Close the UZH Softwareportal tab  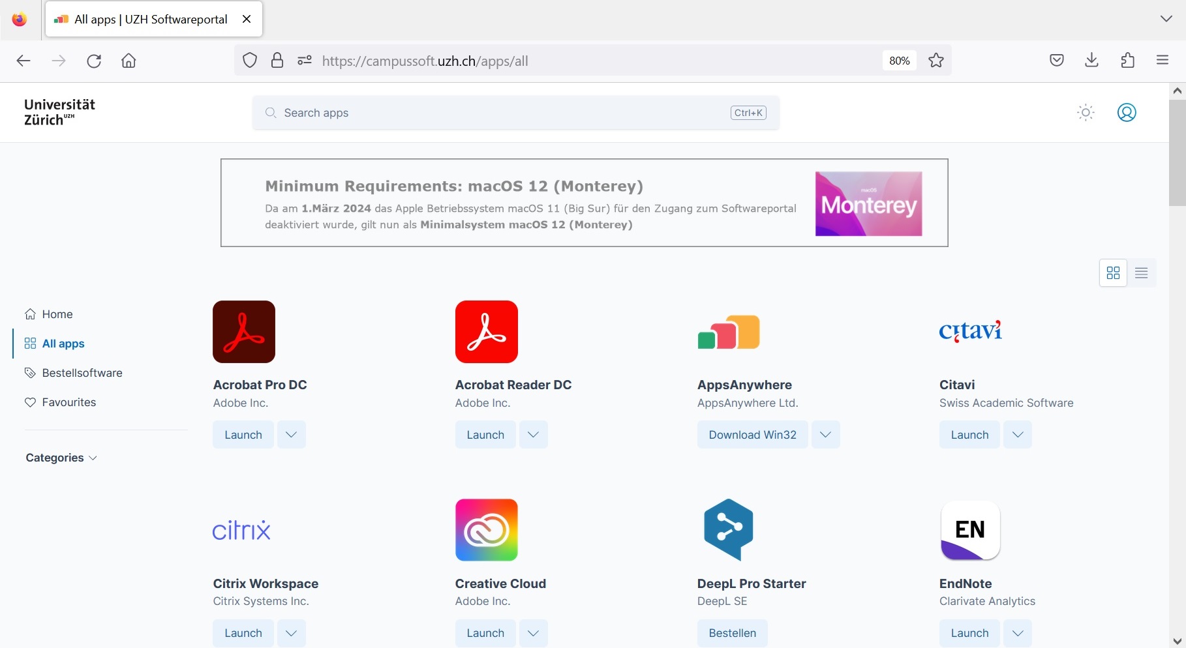247,19
